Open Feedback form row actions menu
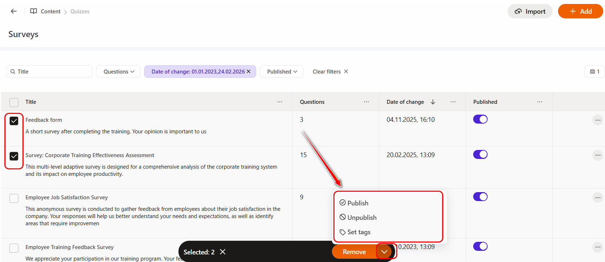Screen dimensions: 605x262 tap(597, 120)
